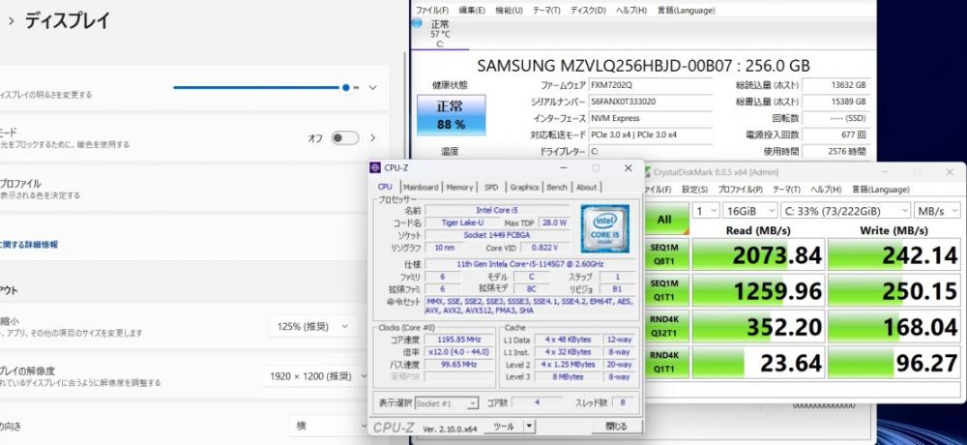Viewport: 967px width, 445px height.
Task: Click the CrystalDiskMark title bar app icon
Action: tap(647, 172)
